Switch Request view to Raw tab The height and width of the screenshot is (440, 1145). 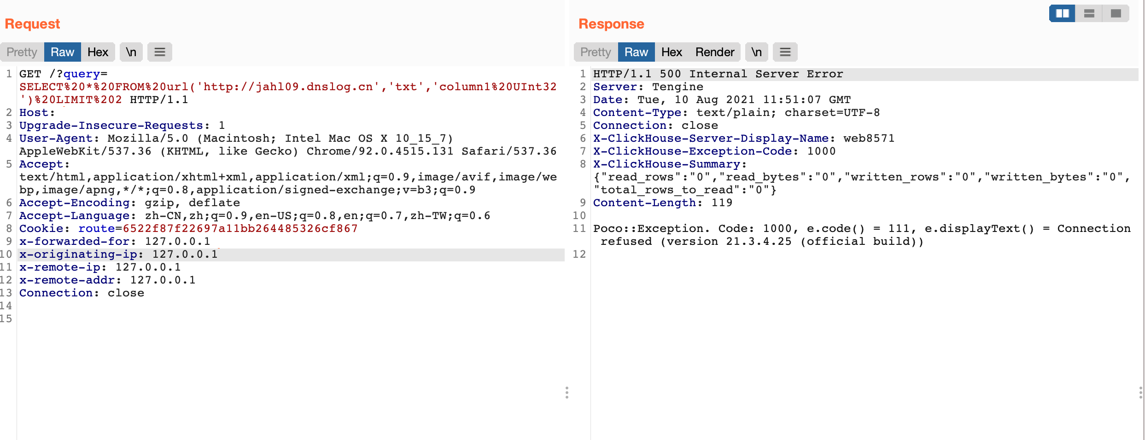(63, 52)
